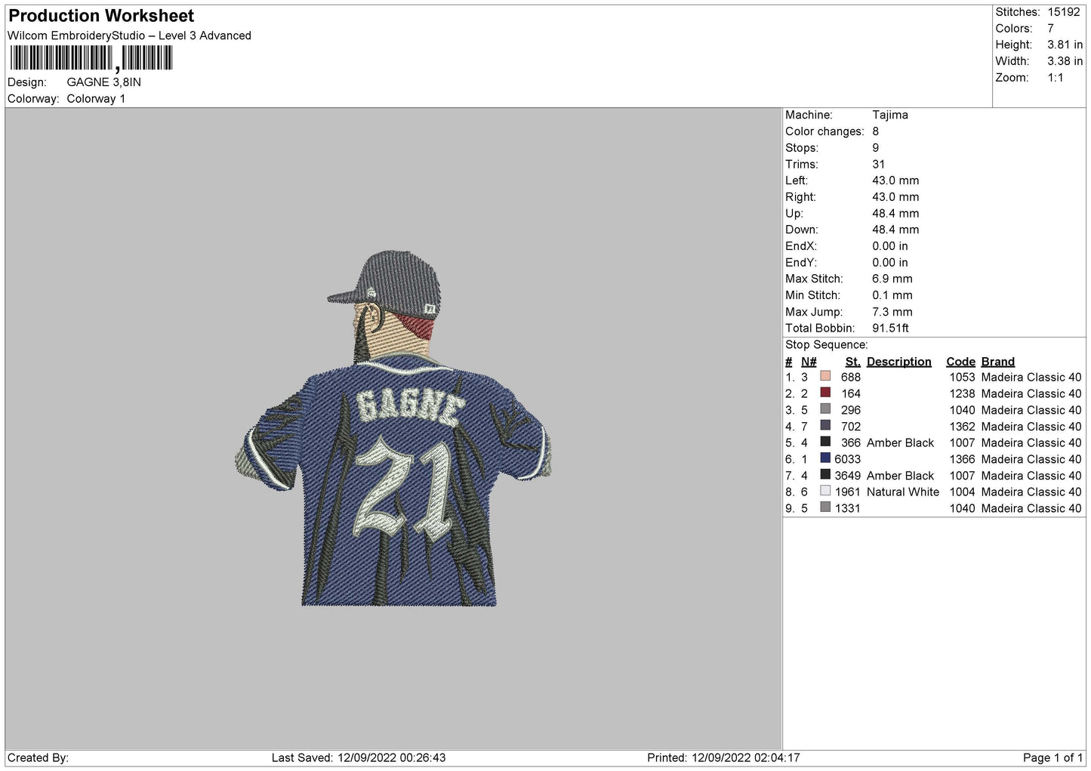The image size is (1091, 771).
Task: Click the Stop Sequence heading
Action: pos(827,345)
